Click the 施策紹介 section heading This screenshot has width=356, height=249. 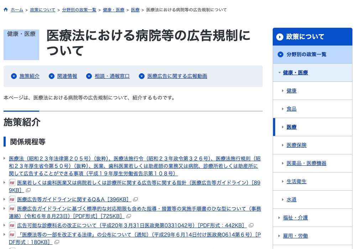click(22, 122)
